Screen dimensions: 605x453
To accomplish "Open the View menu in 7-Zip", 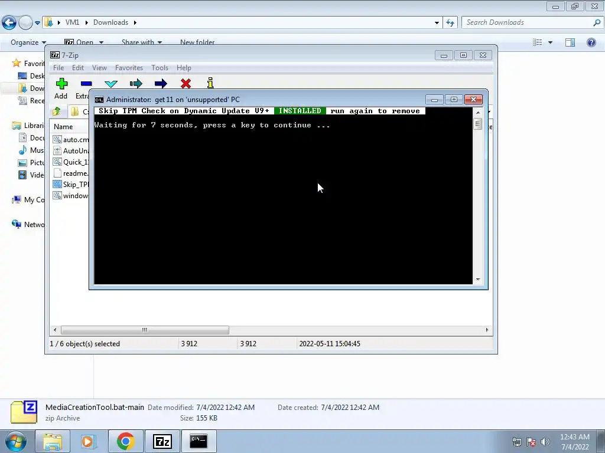I will click(99, 68).
